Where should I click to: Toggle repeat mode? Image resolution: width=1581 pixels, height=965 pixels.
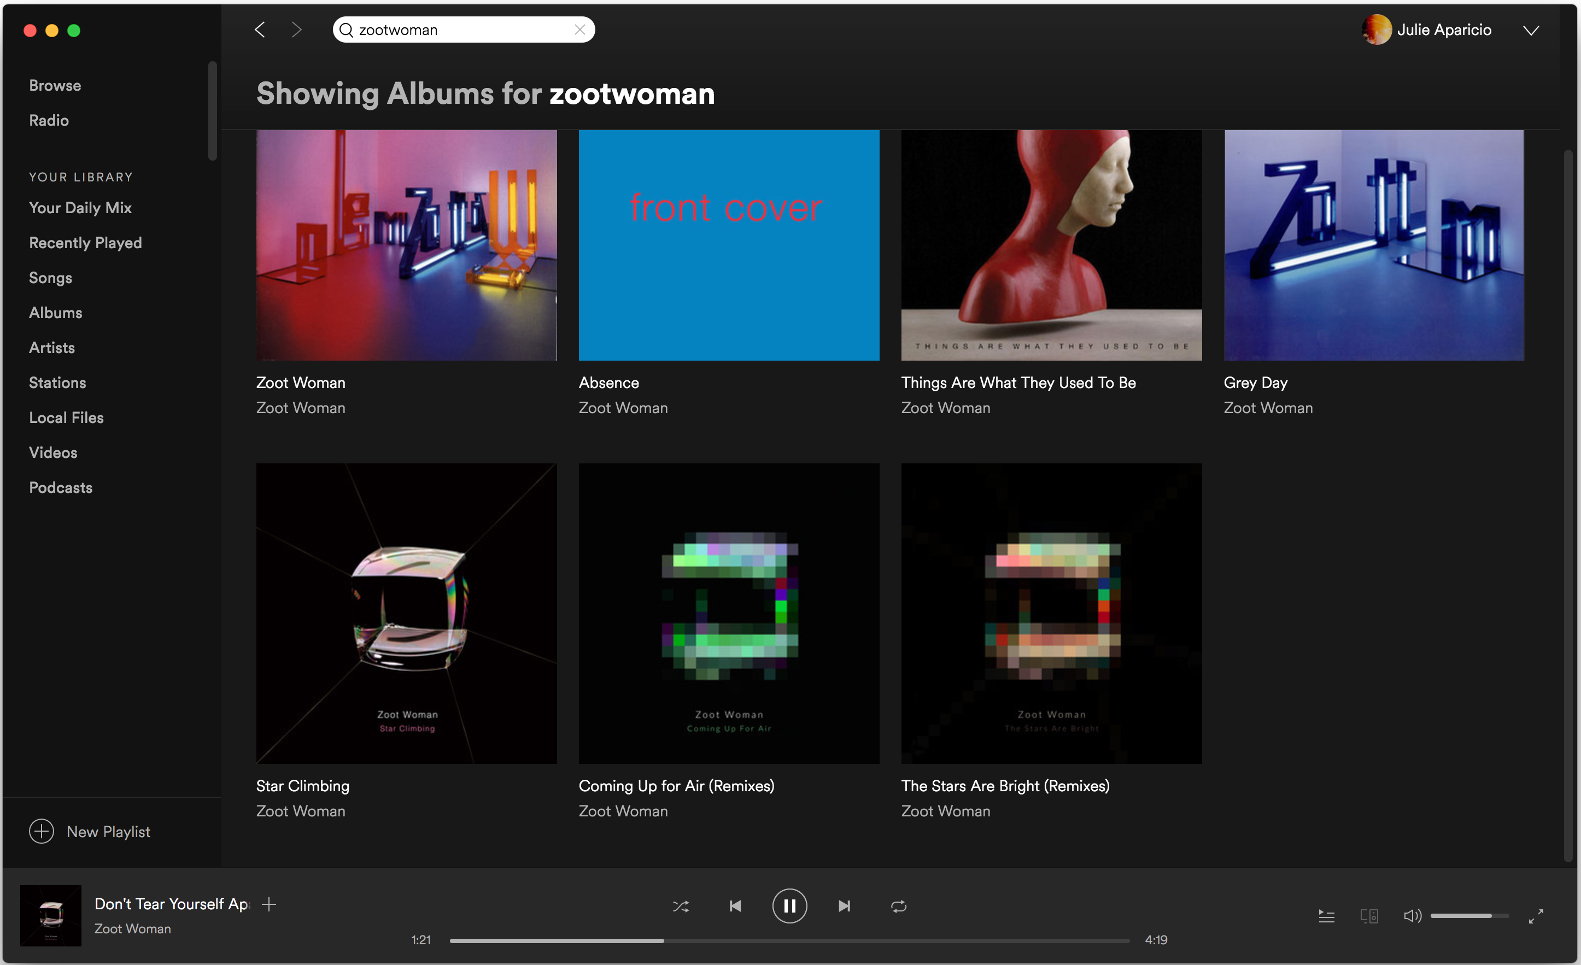click(898, 906)
